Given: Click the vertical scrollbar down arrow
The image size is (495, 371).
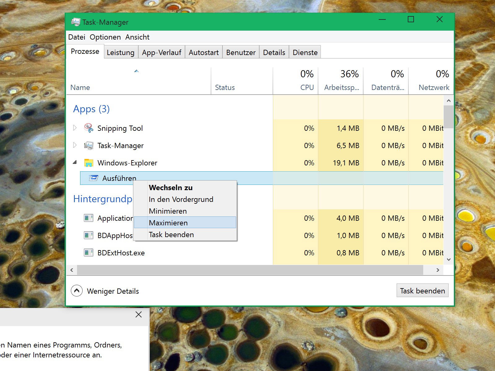Looking at the screenshot, I should click(x=449, y=260).
